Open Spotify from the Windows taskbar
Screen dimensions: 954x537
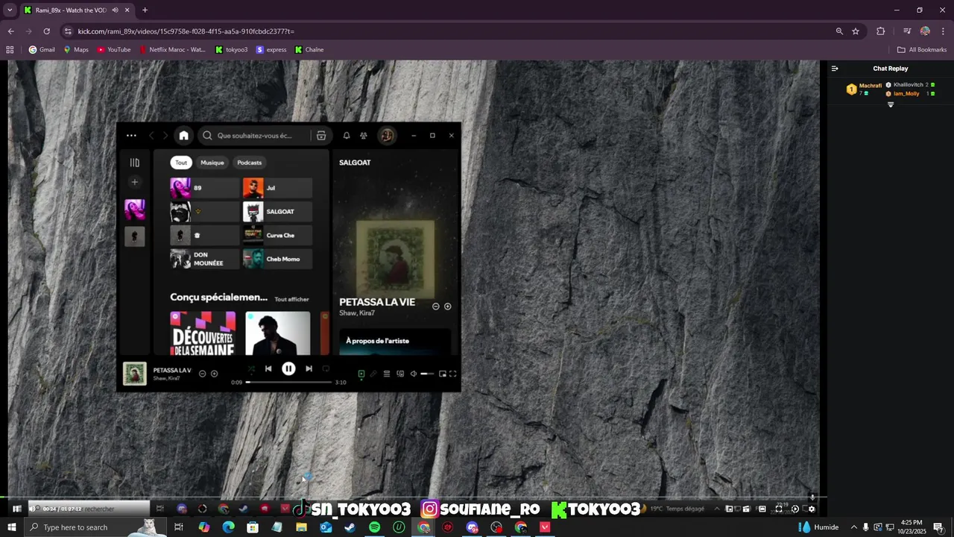click(374, 527)
